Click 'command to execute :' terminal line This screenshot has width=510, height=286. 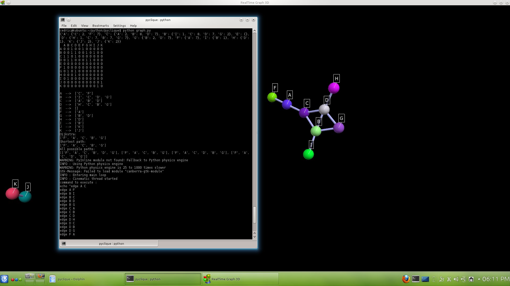(78, 182)
